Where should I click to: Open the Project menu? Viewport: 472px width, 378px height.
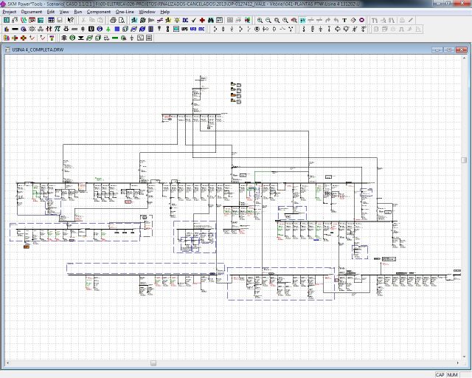10,12
